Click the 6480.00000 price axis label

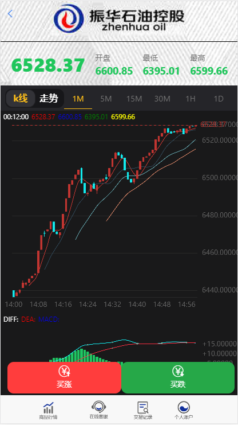[220, 215]
